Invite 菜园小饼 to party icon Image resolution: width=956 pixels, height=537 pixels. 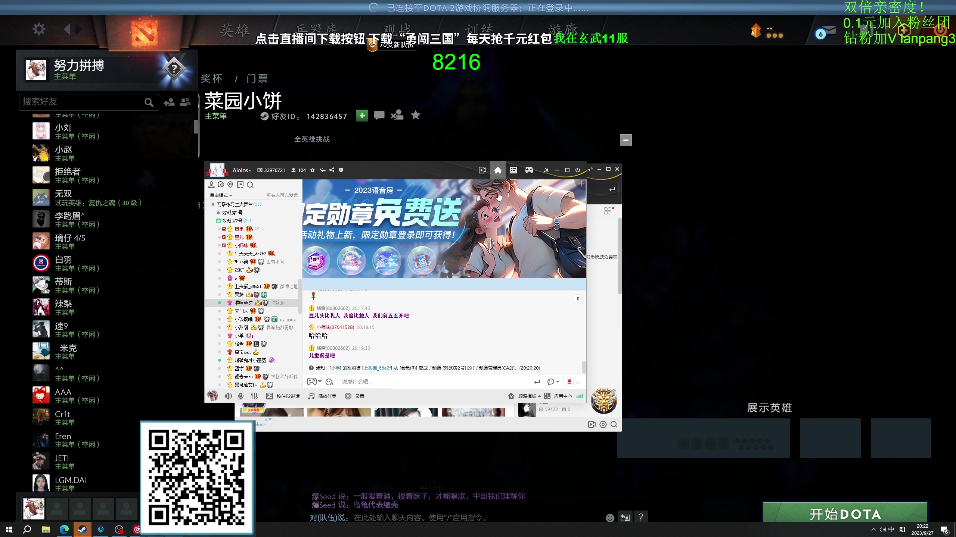397,116
